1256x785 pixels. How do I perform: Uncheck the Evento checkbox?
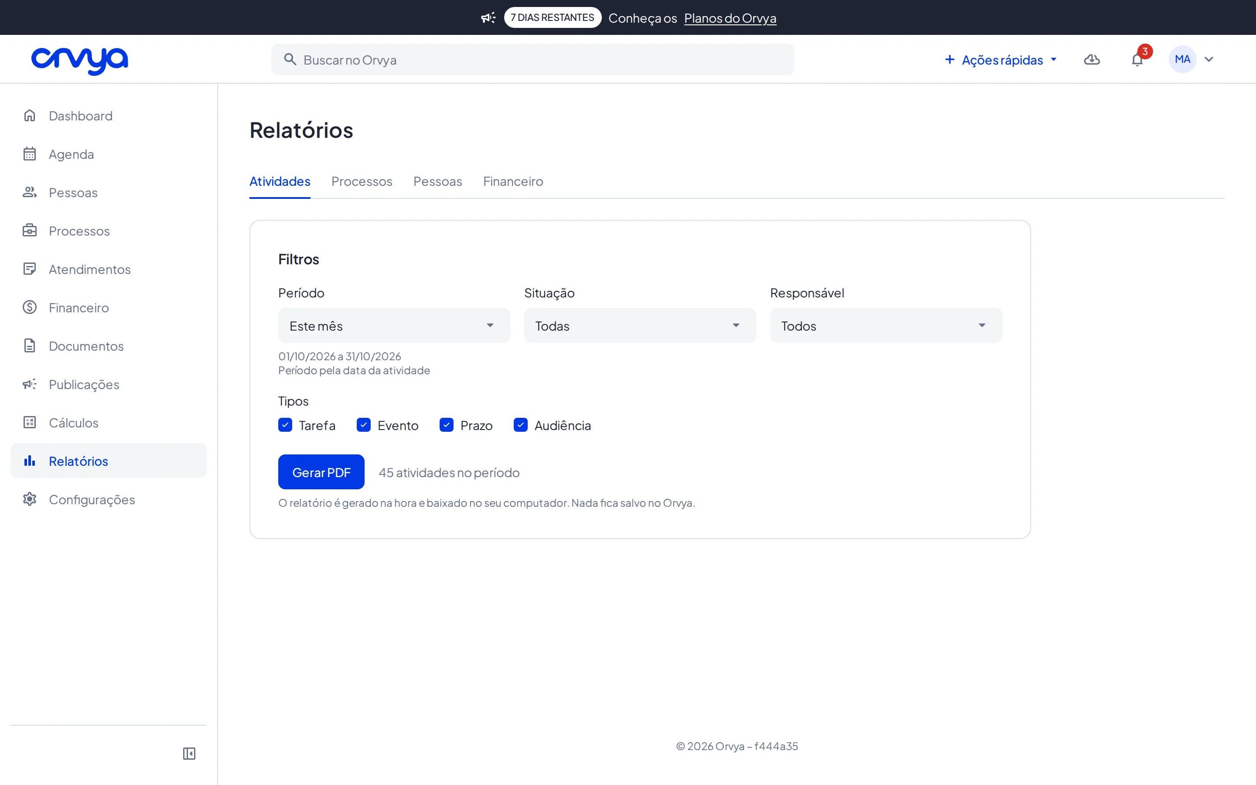(x=364, y=425)
